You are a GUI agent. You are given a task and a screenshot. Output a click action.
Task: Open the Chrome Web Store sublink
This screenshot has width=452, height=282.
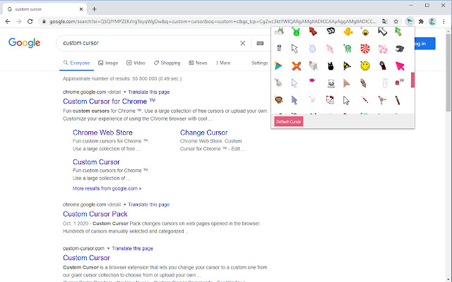pos(102,133)
